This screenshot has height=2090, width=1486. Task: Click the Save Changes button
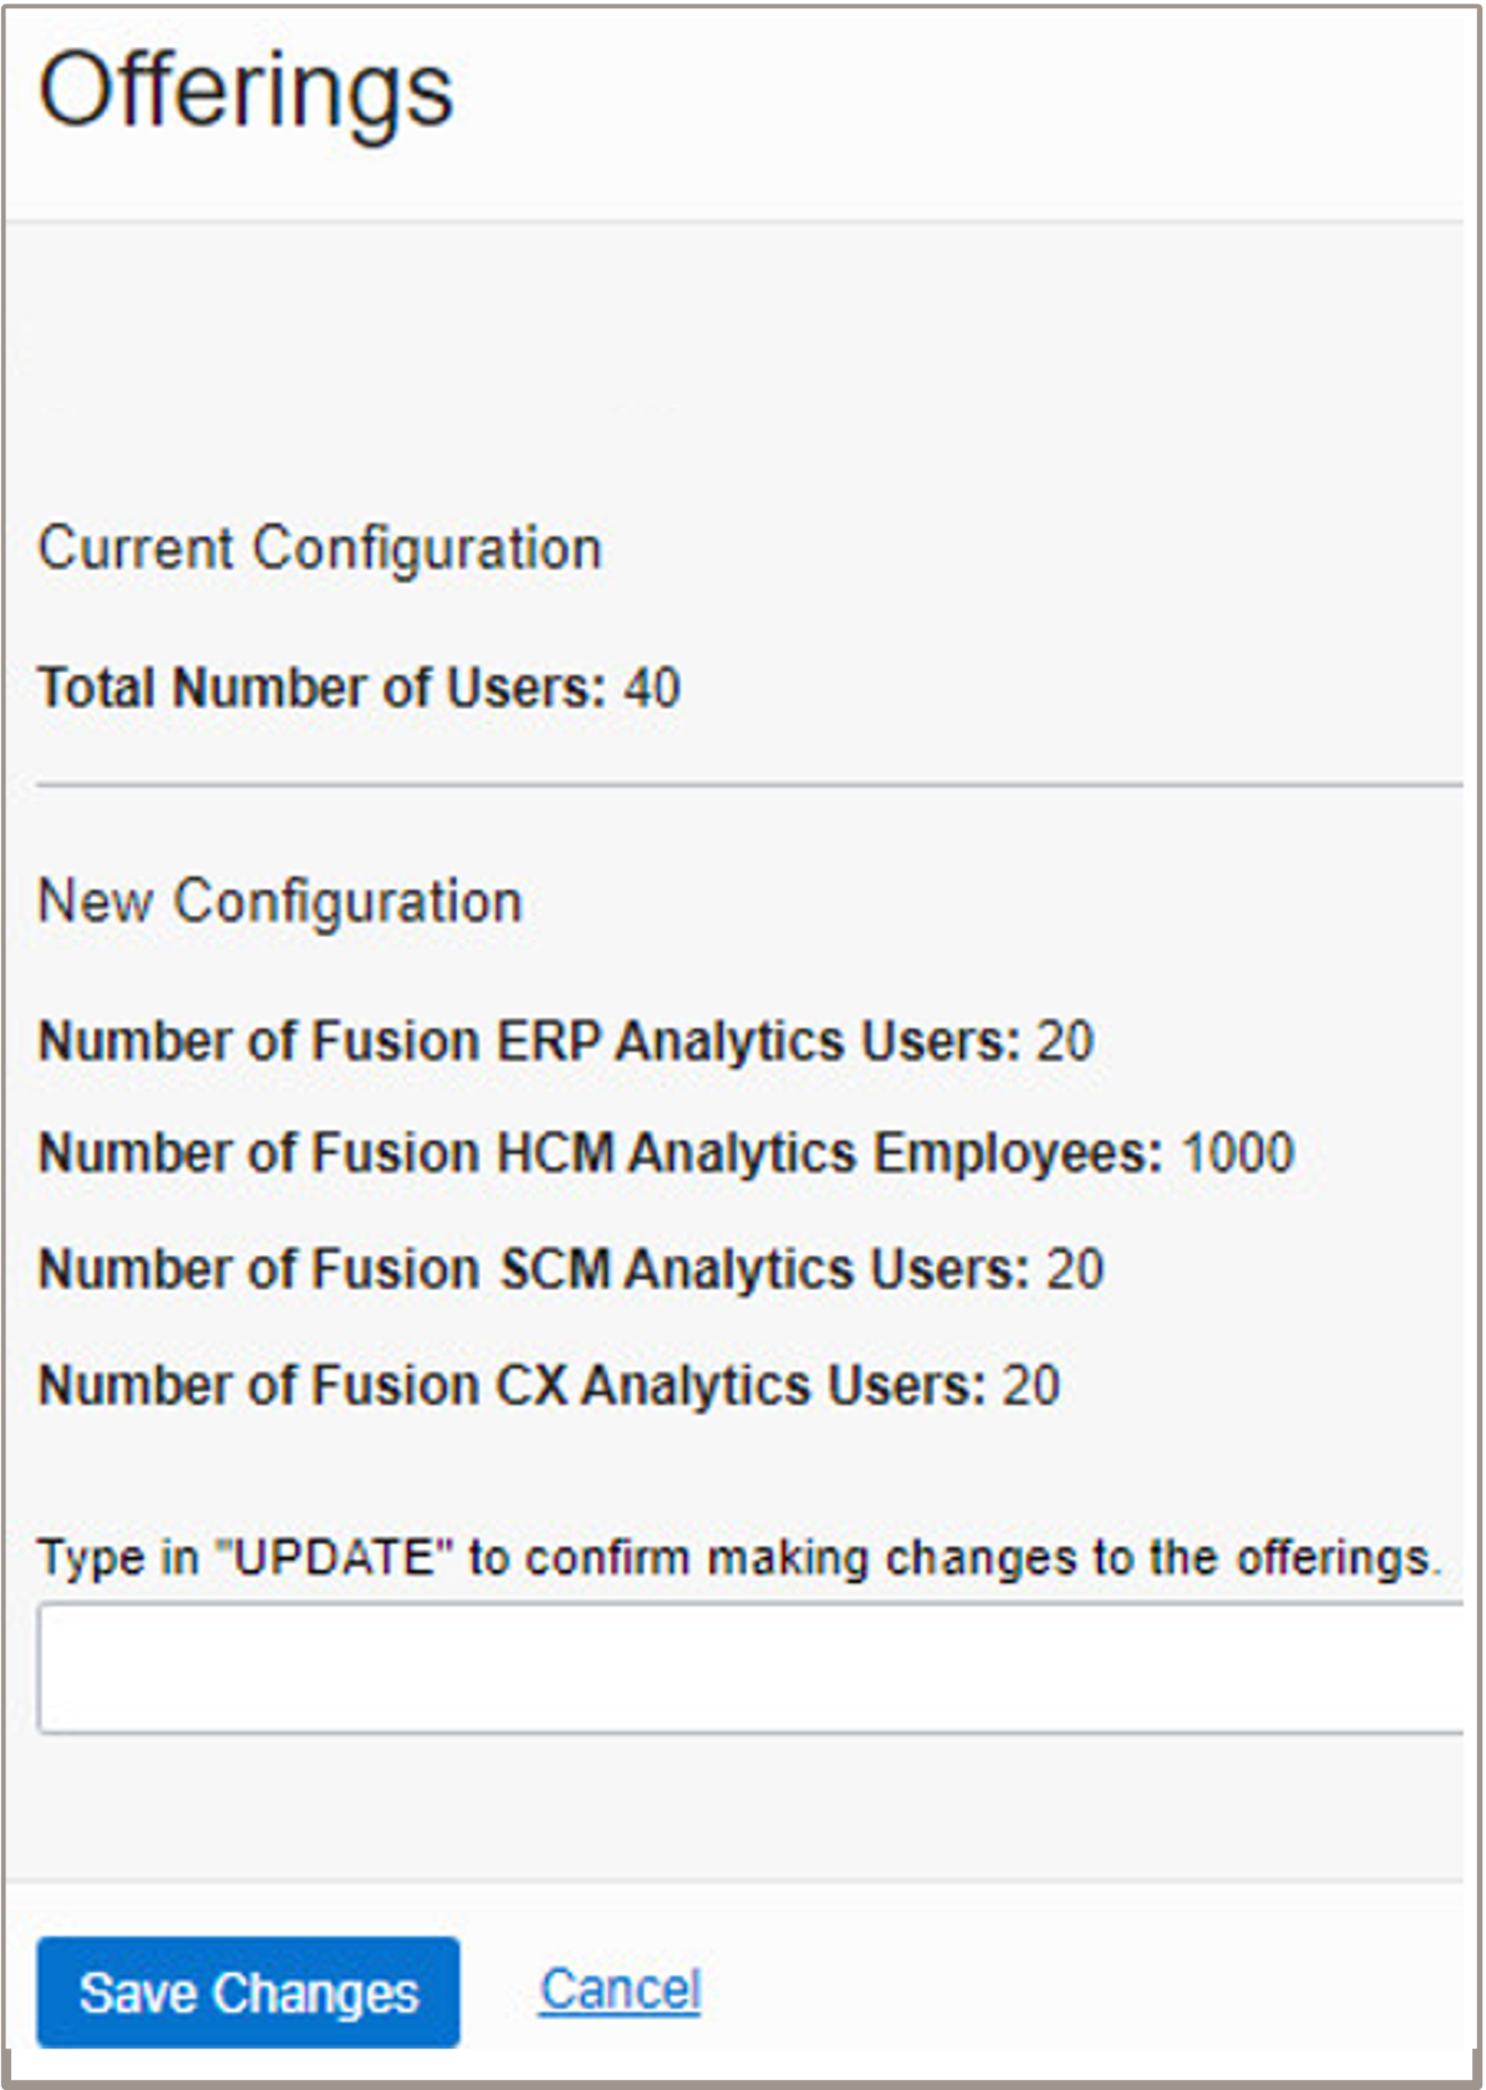248,1992
